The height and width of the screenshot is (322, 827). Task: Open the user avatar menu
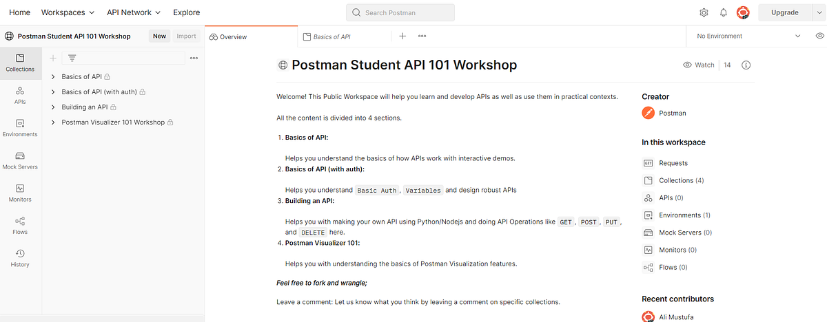[x=743, y=12]
